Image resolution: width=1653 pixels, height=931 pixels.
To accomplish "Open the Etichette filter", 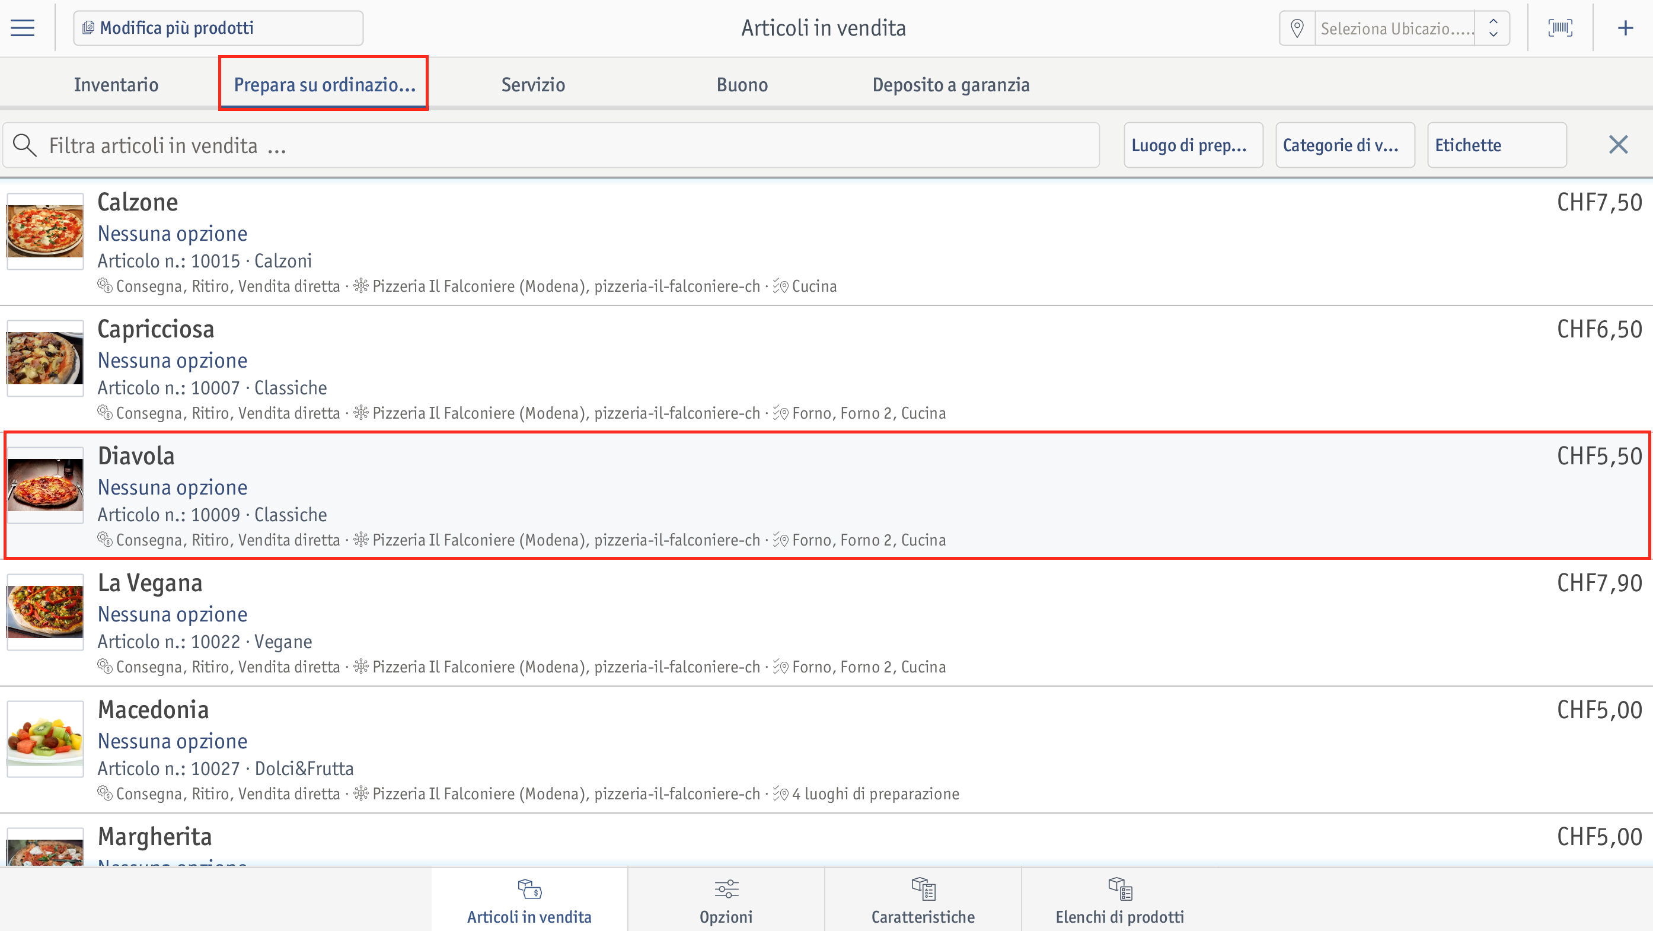I will pyautogui.click(x=1496, y=145).
